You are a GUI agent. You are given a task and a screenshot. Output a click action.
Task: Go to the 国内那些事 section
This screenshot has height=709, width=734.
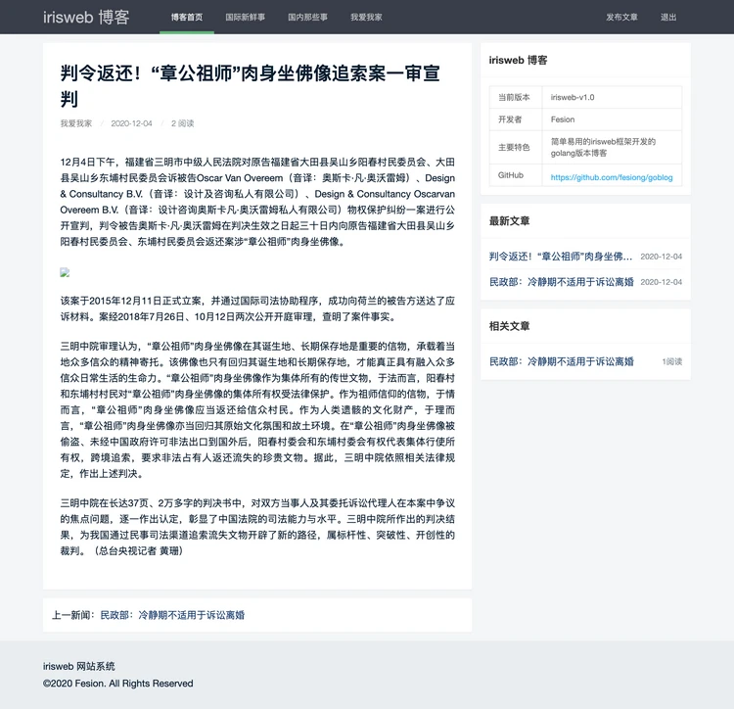coord(307,18)
